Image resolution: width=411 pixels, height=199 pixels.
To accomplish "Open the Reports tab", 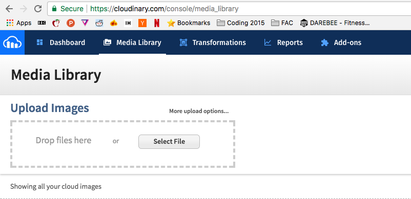I will [283, 42].
